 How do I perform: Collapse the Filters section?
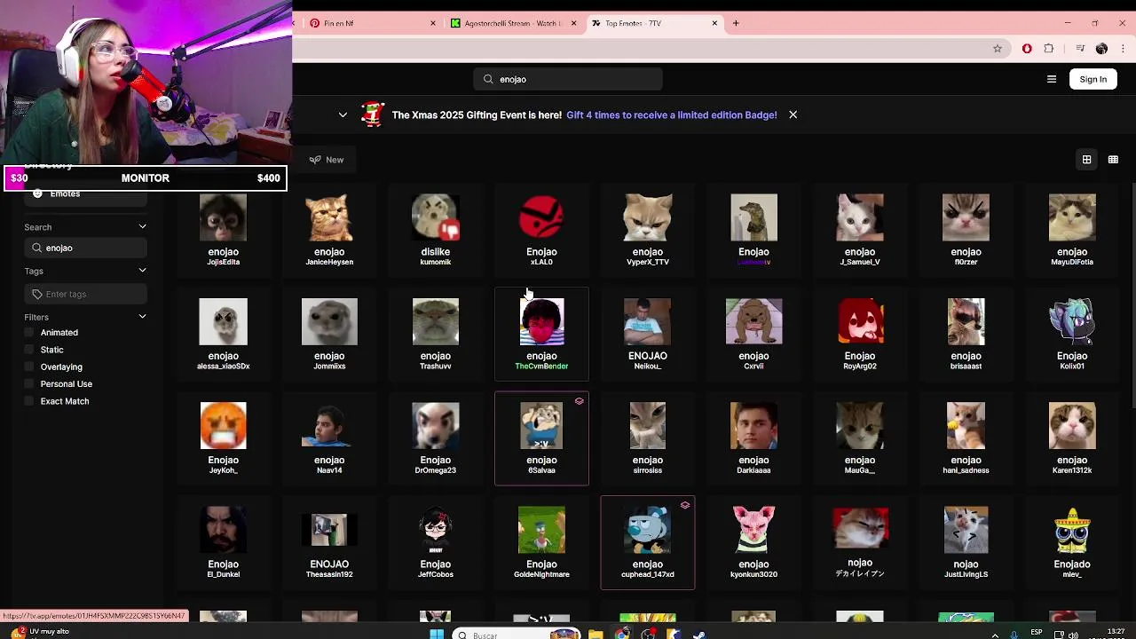(x=142, y=317)
